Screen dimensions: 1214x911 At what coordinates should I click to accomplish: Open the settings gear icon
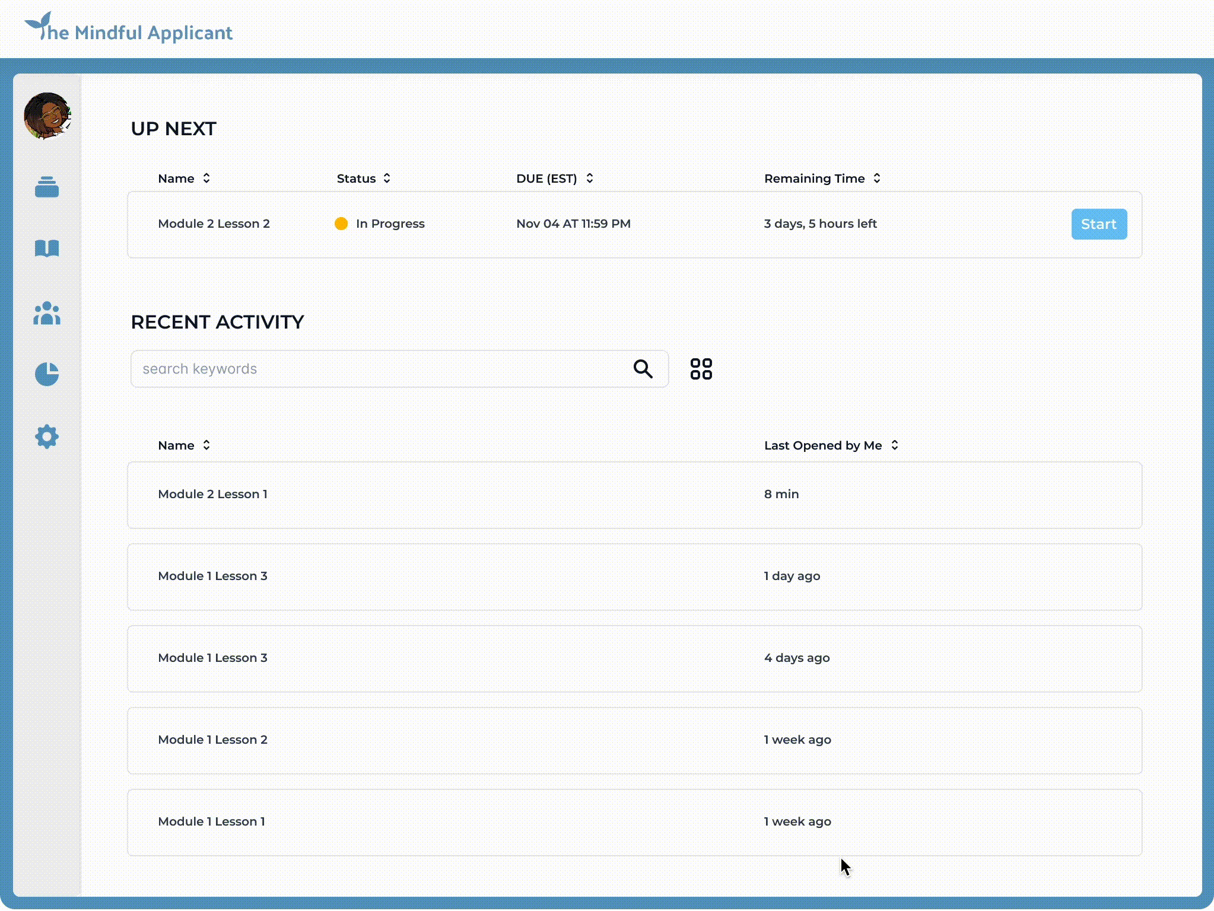click(x=47, y=437)
